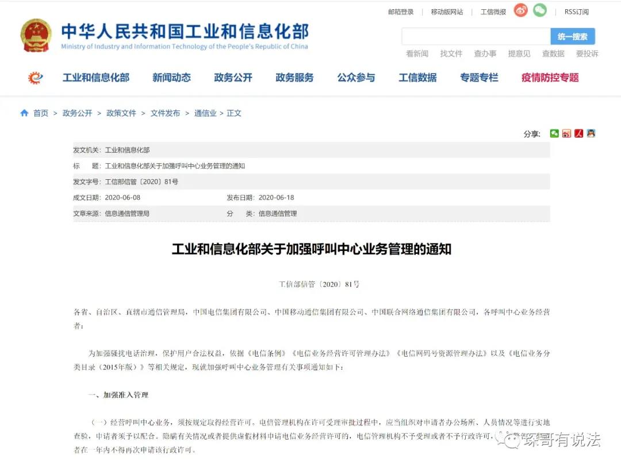
Task: Go to 文件发布 in breadcrumb
Action: [165, 113]
